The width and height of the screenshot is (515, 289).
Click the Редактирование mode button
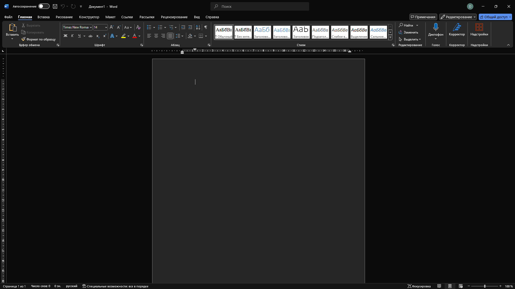pyautogui.click(x=458, y=17)
